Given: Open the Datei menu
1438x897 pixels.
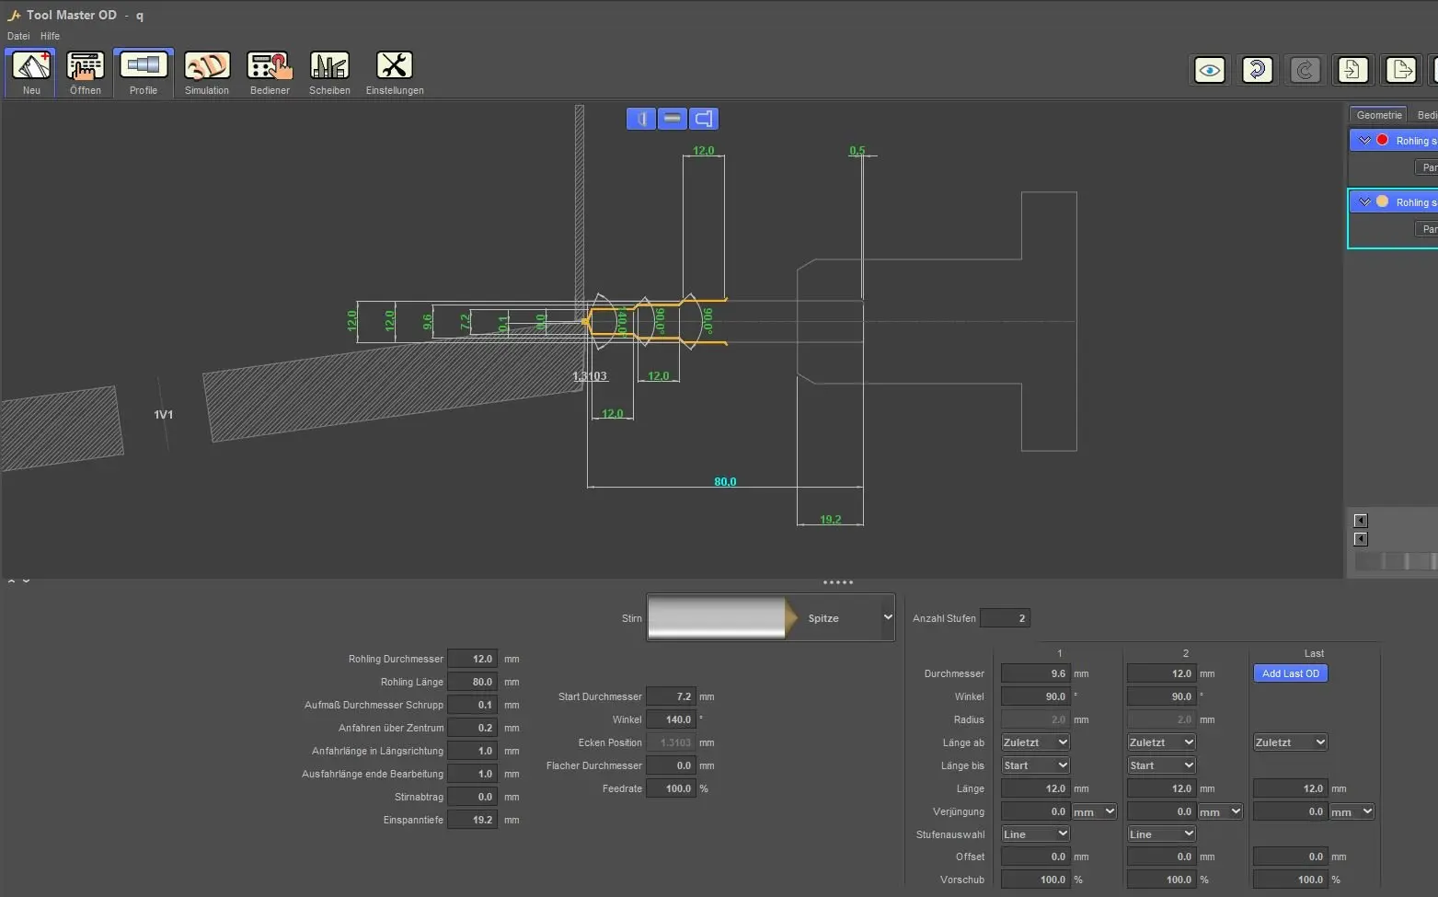Looking at the screenshot, I should point(18,36).
